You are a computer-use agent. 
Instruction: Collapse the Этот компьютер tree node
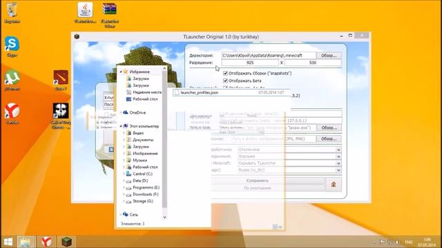(x=121, y=126)
